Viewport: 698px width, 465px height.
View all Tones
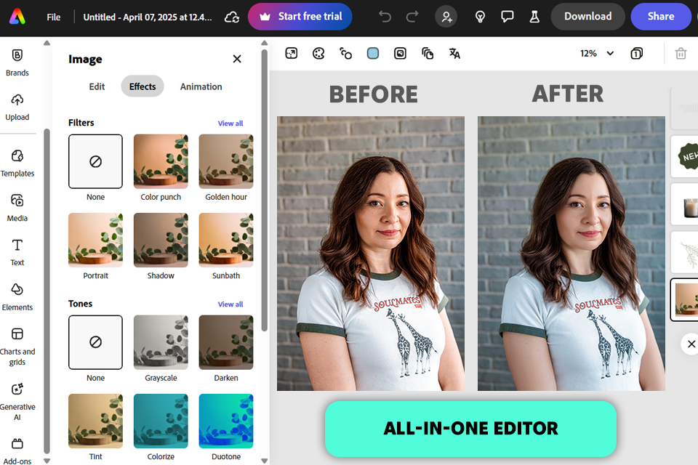coord(230,304)
